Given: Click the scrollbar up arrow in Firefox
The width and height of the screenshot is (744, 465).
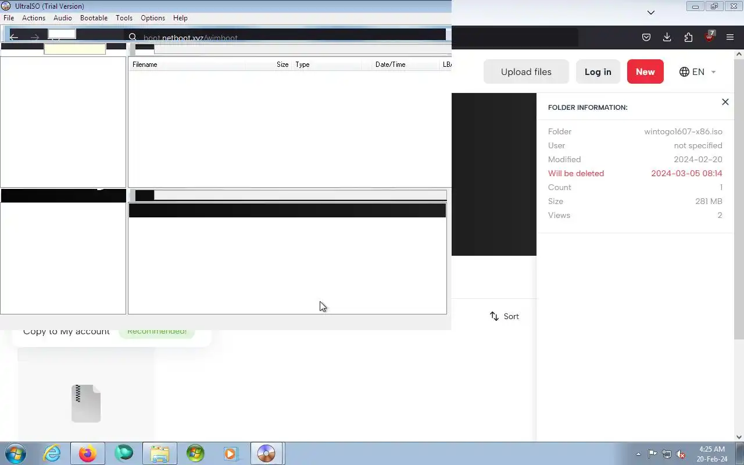Looking at the screenshot, I should [x=739, y=54].
